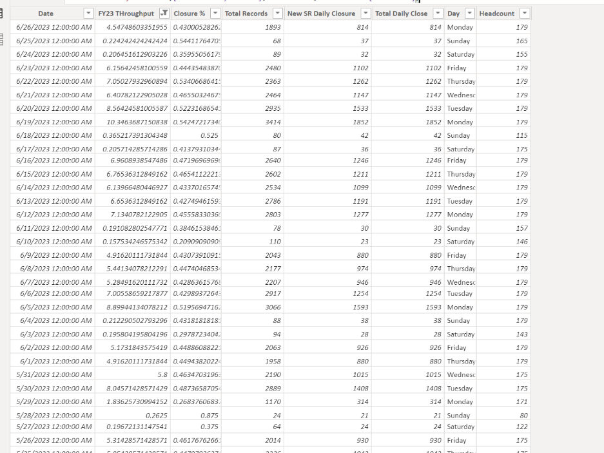604x453 pixels.
Task: Click the date cell 6/25/2023 12:00:00 AM
Action: 54,41
